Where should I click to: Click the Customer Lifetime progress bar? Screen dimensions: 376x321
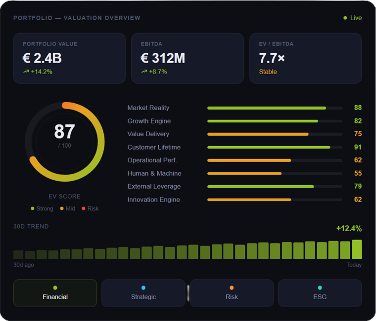pyautogui.click(x=275, y=147)
